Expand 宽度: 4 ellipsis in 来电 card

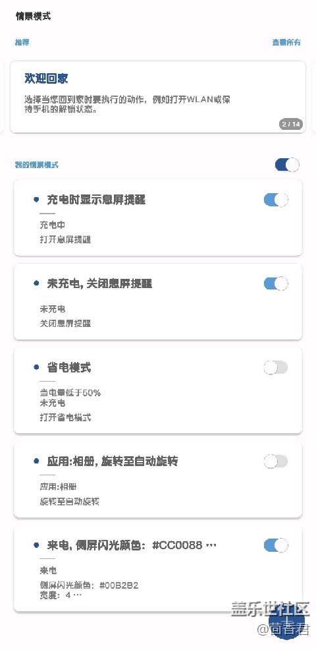coord(78,595)
